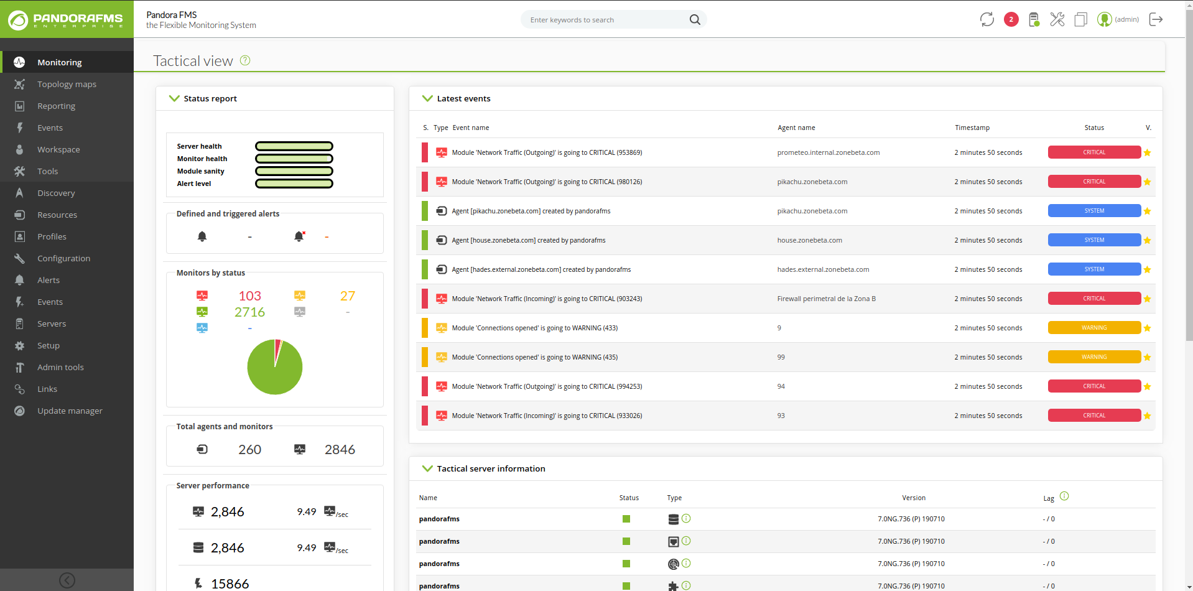Open agent prometeo.internal.zonebeta.com
Screen dimensions: 1193x591
click(829, 152)
